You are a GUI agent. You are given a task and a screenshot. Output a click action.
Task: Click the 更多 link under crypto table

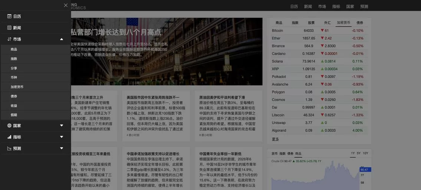(275, 139)
